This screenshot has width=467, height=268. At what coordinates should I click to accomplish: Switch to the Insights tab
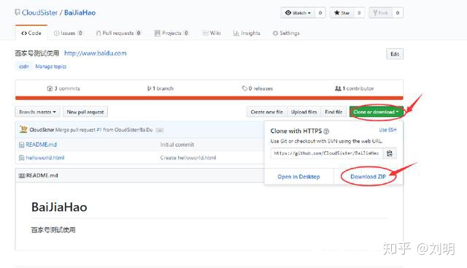tap(247, 33)
